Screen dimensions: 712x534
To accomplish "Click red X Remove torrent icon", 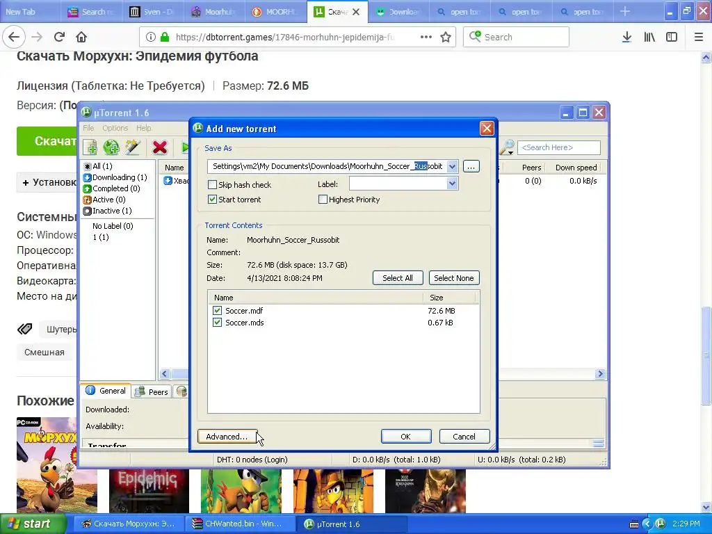I will (160, 147).
